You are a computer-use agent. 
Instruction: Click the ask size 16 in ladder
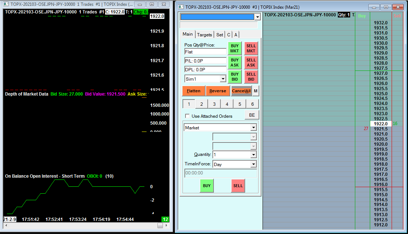tap(395, 124)
